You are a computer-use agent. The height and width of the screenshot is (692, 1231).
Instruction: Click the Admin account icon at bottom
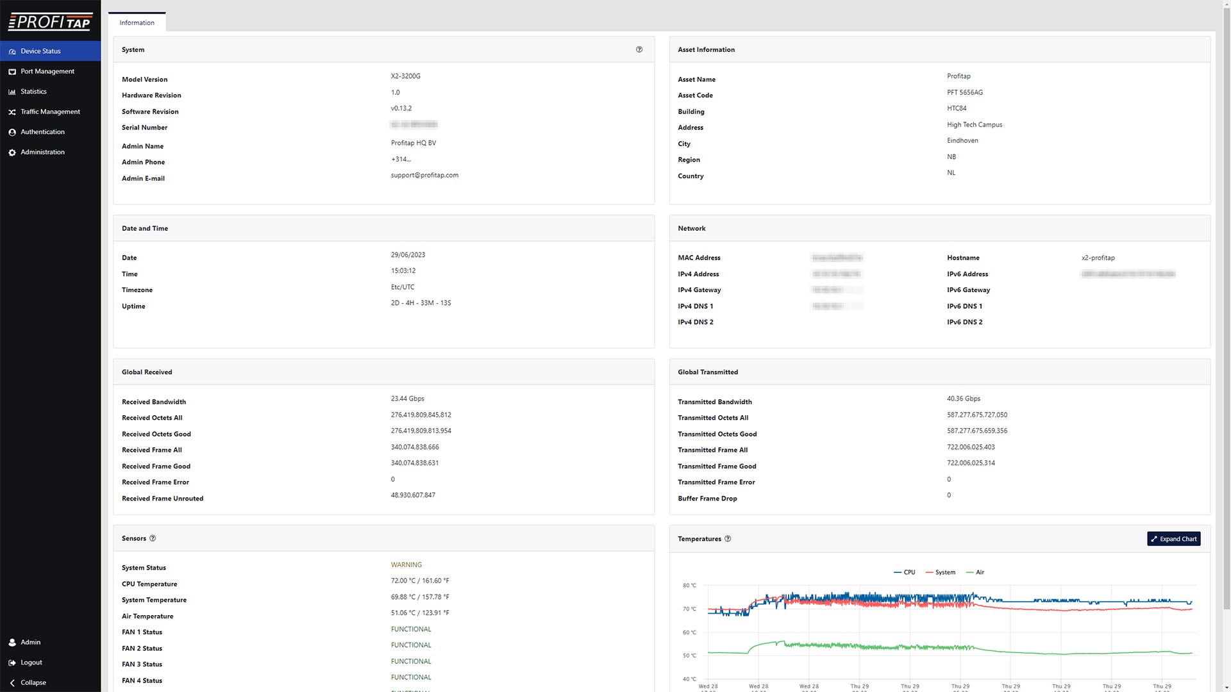(x=12, y=642)
